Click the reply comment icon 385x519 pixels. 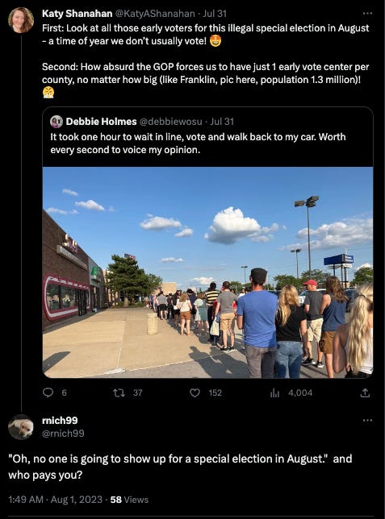pyautogui.click(x=48, y=392)
